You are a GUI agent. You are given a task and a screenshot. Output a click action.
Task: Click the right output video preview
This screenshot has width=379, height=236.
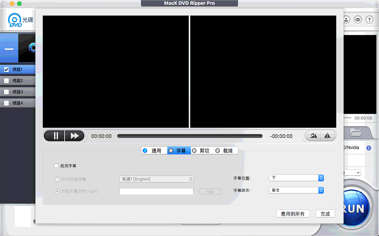(x=263, y=71)
